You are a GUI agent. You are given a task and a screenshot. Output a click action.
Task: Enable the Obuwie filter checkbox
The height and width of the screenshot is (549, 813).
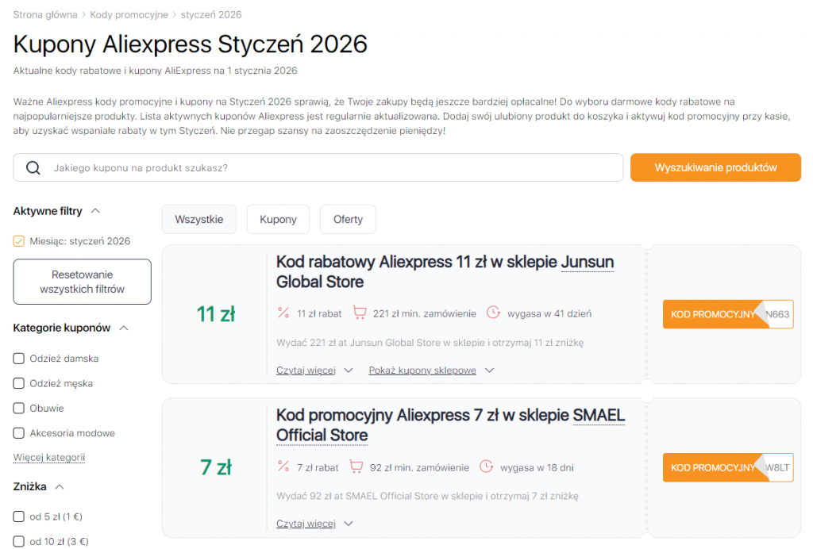18,408
